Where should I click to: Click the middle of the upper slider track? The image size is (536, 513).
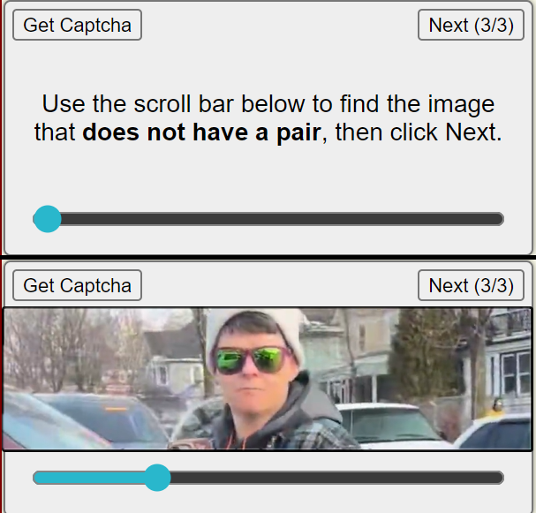268,219
